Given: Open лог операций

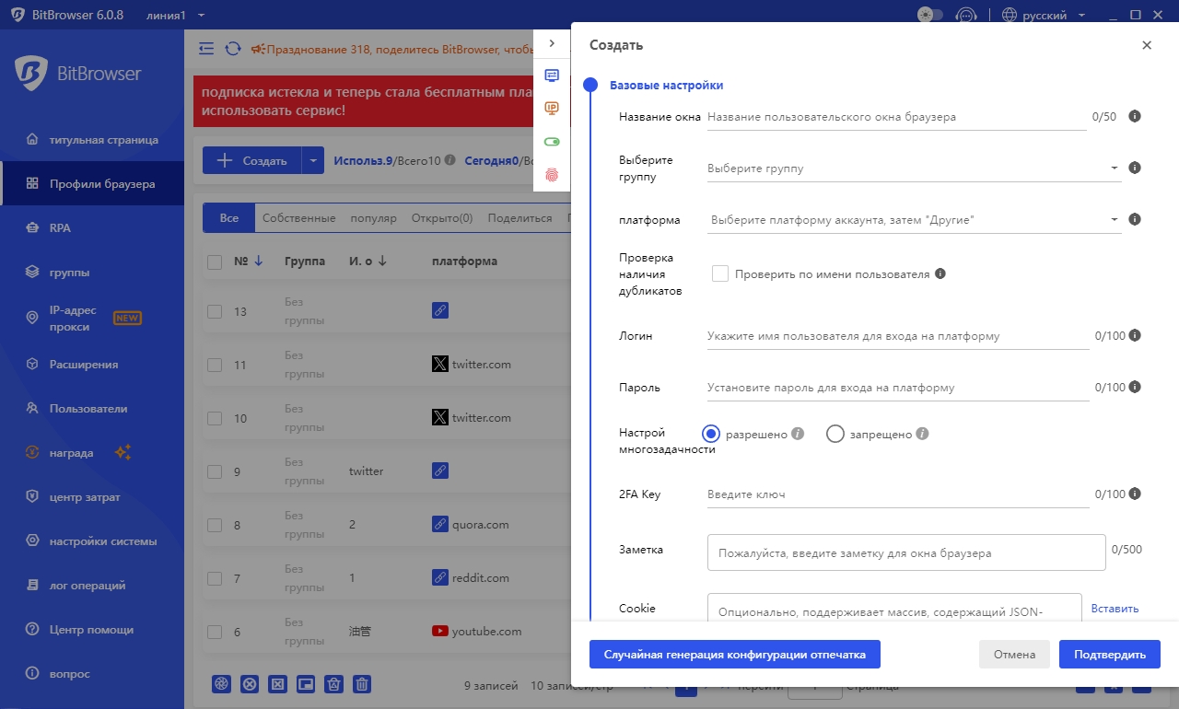Looking at the screenshot, I should pyautogui.click(x=92, y=586).
